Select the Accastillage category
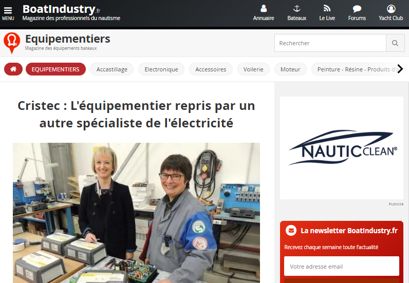 (x=112, y=69)
